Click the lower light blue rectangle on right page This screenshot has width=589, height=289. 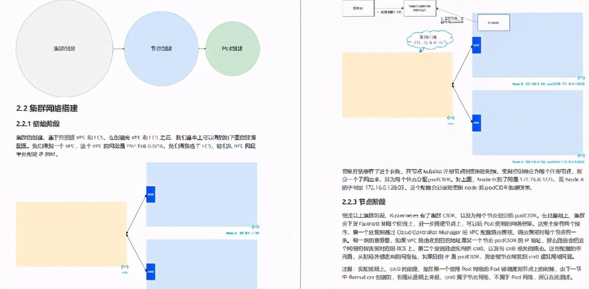[528, 123]
